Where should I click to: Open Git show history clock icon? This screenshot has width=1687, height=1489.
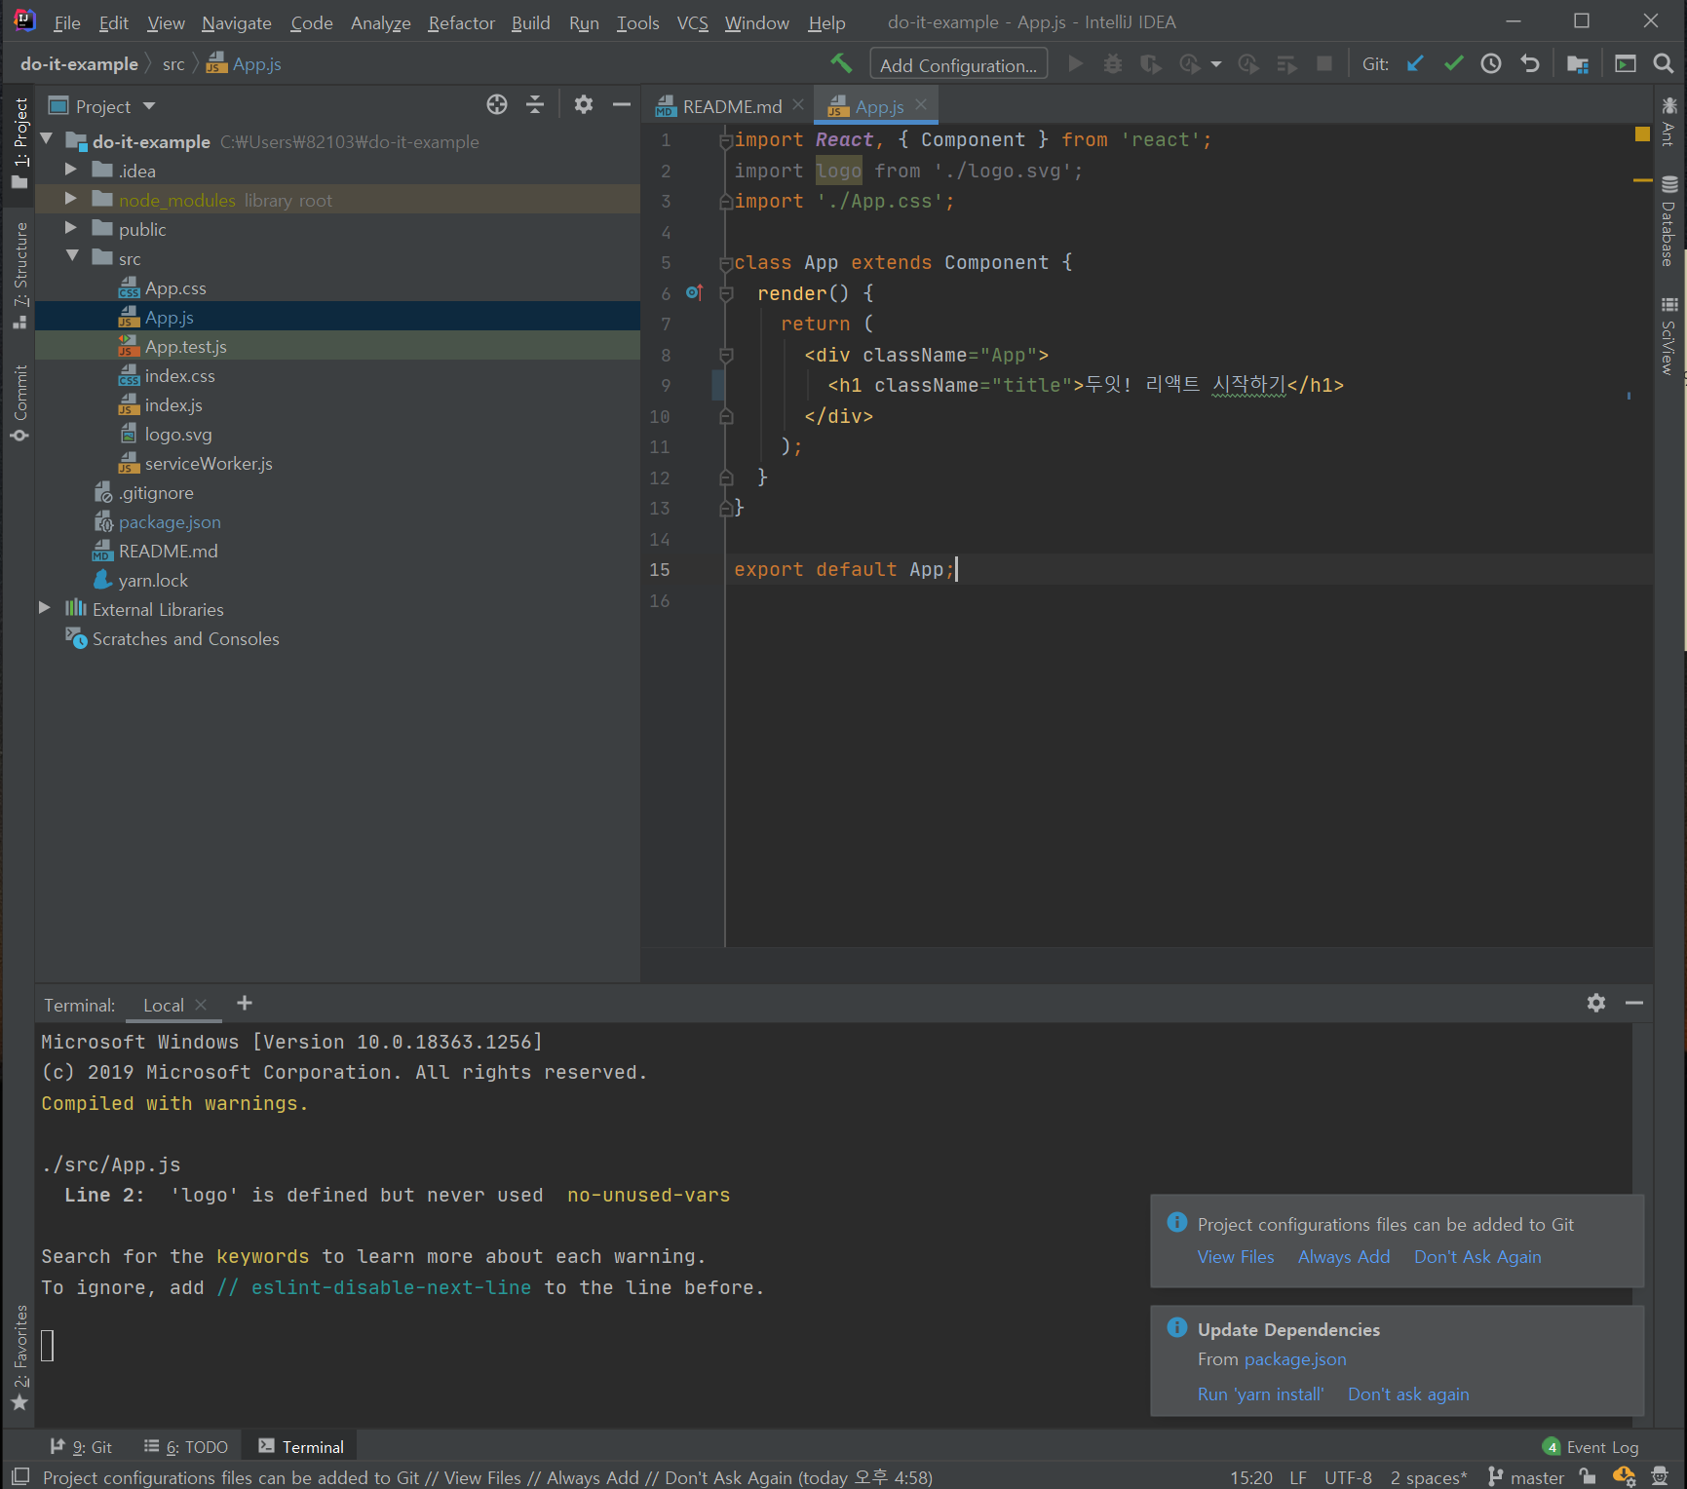1491,64
